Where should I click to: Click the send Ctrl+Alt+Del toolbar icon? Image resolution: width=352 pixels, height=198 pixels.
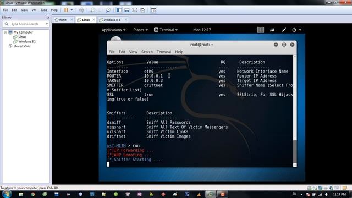click(x=81, y=10)
